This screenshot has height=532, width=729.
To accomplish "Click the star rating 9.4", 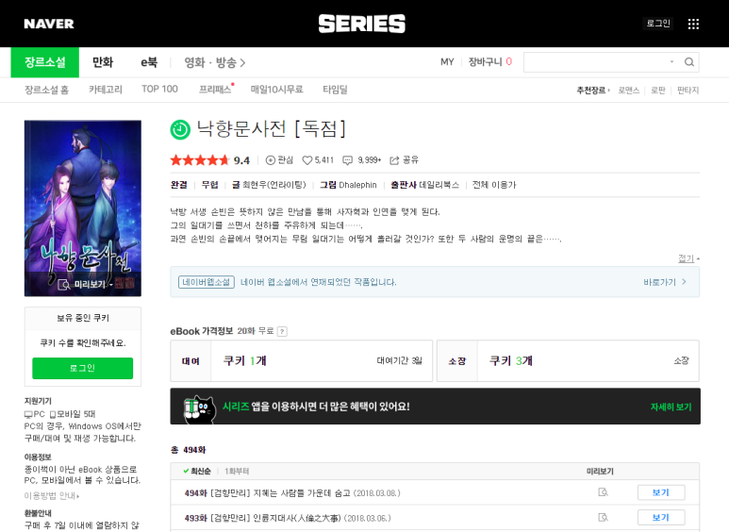I will pos(209,160).
